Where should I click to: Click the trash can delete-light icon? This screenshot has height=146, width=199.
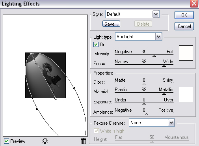(84, 141)
